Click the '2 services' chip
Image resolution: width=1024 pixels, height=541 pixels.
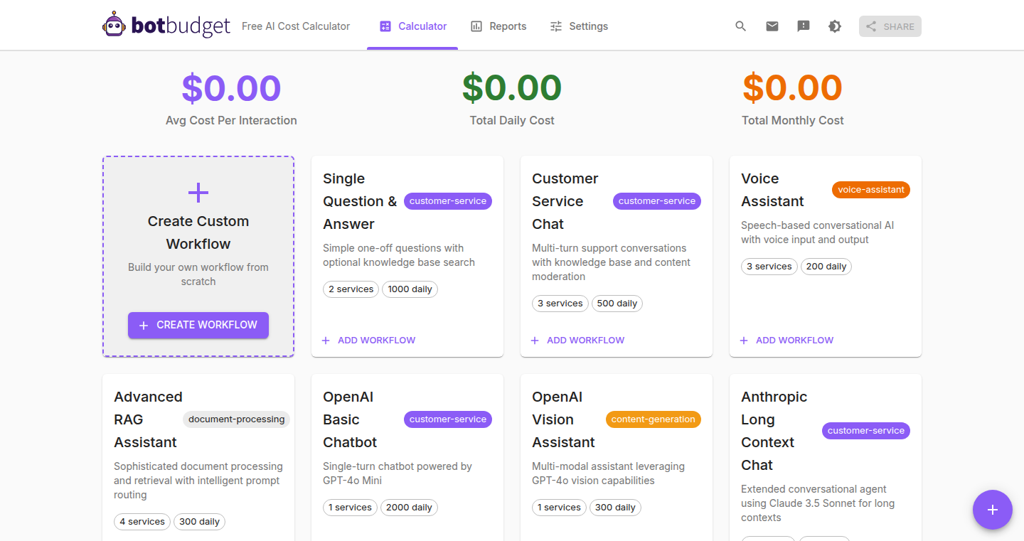pyautogui.click(x=351, y=289)
